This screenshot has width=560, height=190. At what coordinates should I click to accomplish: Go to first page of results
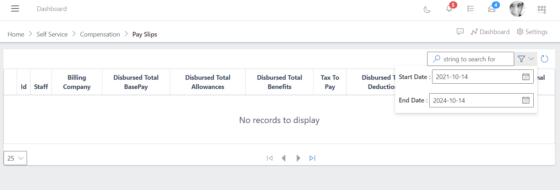pos(270,158)
